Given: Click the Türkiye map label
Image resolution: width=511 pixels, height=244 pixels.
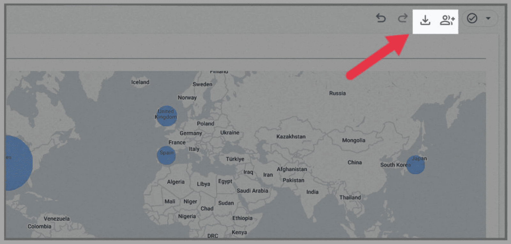Looking at the screenshot, I should coord(235,159).
